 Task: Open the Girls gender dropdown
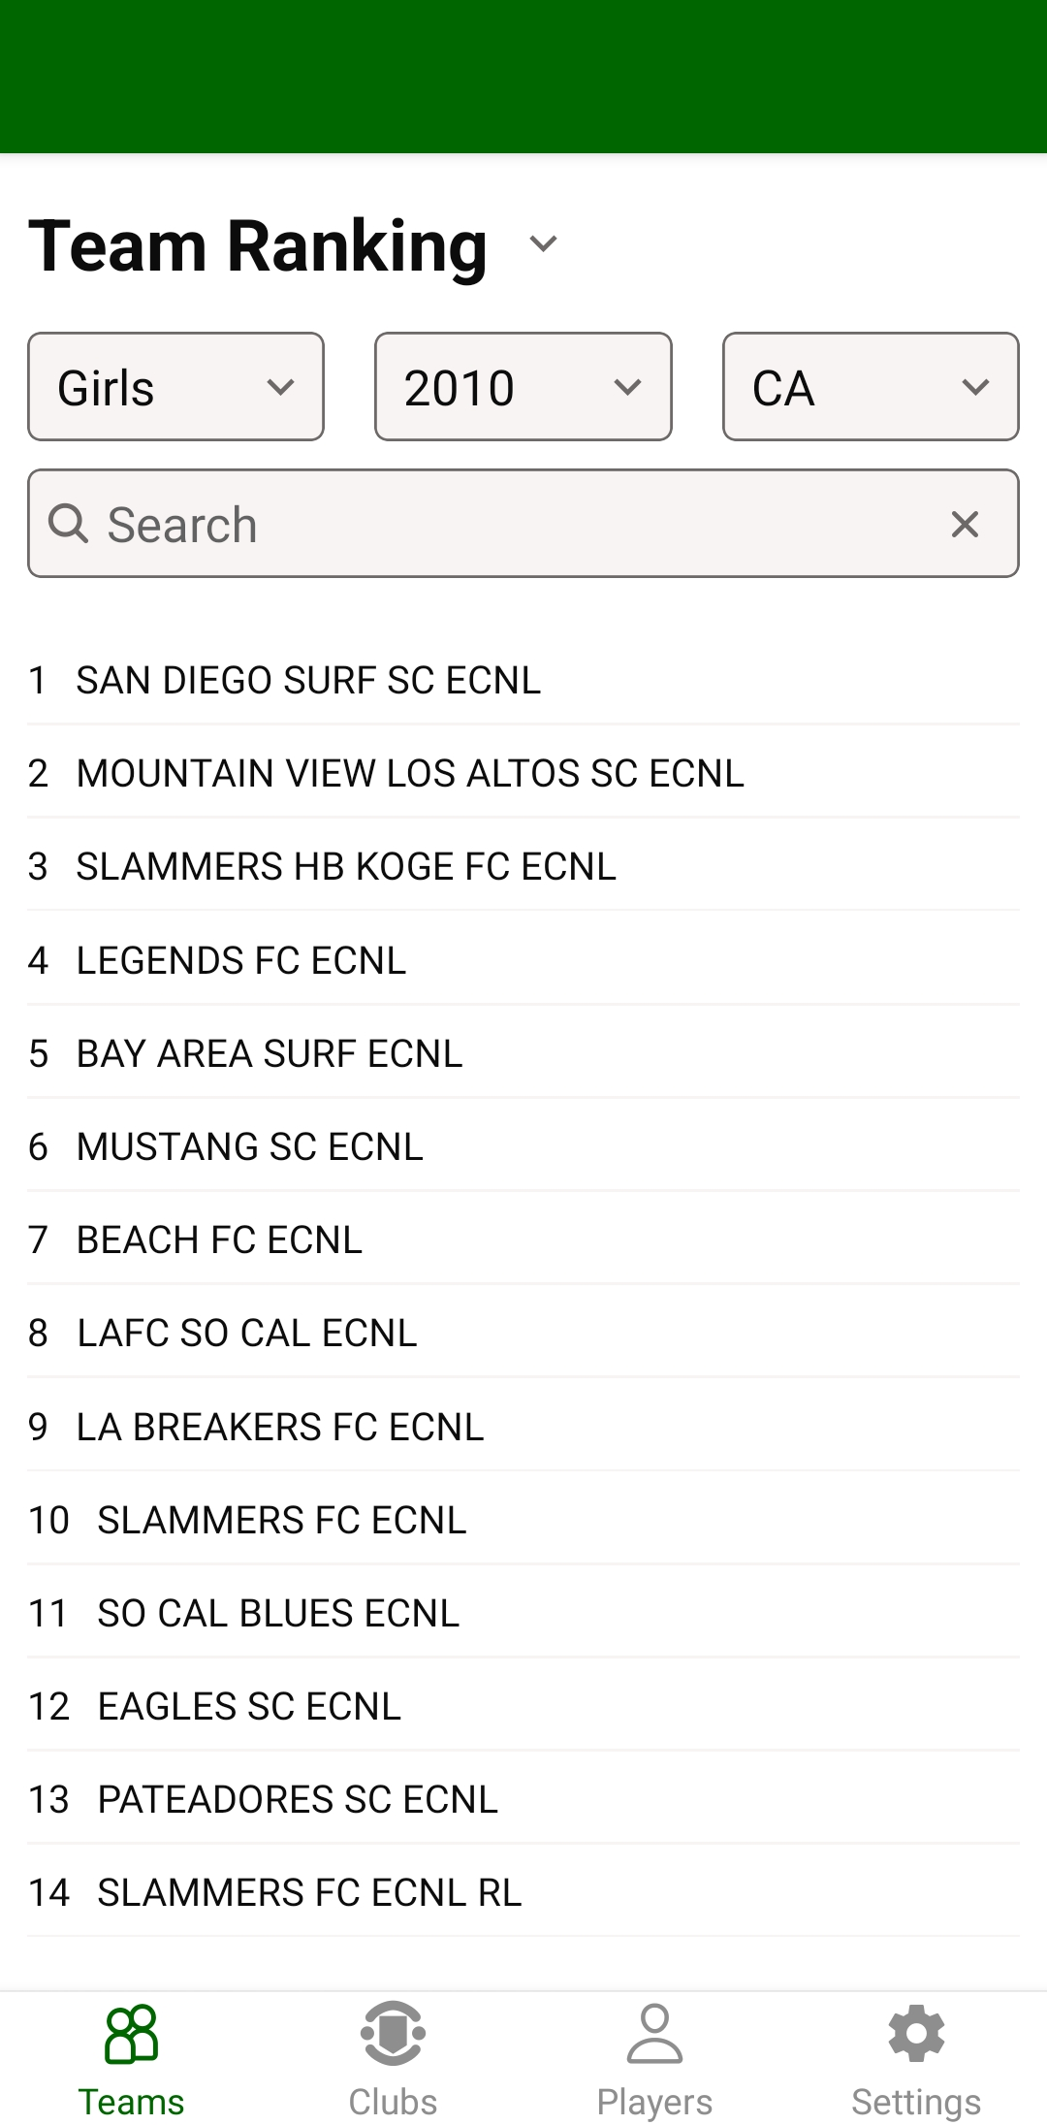point(175,387)
